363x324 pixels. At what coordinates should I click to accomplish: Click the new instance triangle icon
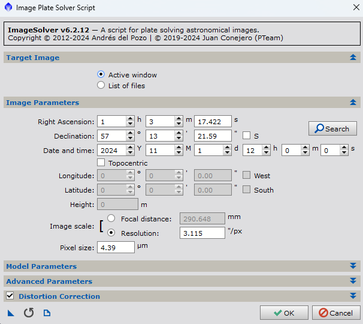11,313
